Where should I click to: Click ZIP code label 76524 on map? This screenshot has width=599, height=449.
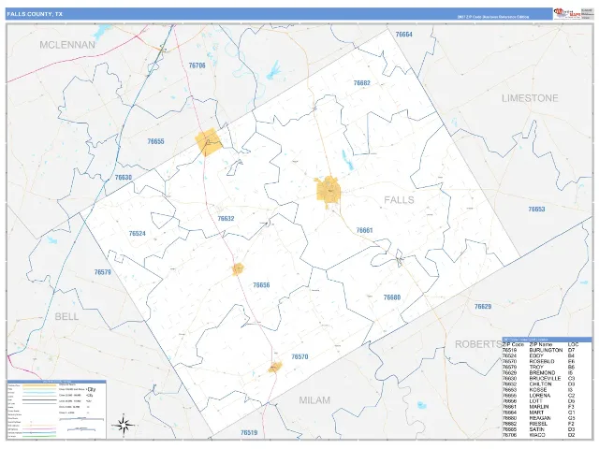[138, 234]
